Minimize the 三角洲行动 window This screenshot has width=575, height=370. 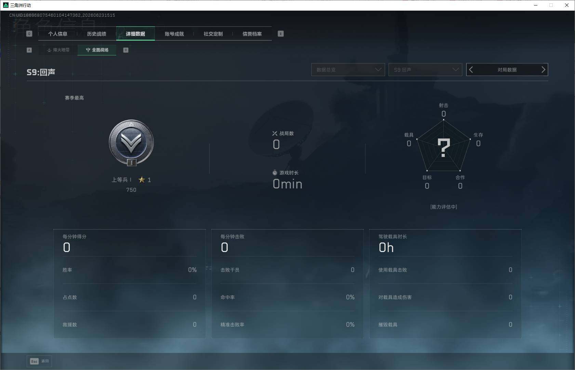coord(536,5)
